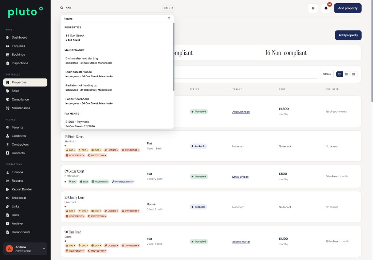Open the 89 Cedar Court property
Viewport: 373px width, 260px height.
(x=74, y=171)
